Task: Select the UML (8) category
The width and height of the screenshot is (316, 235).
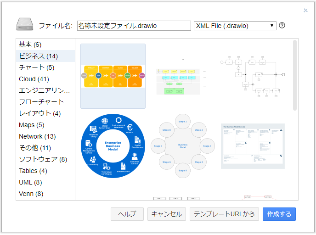Action: click(45, 182)
